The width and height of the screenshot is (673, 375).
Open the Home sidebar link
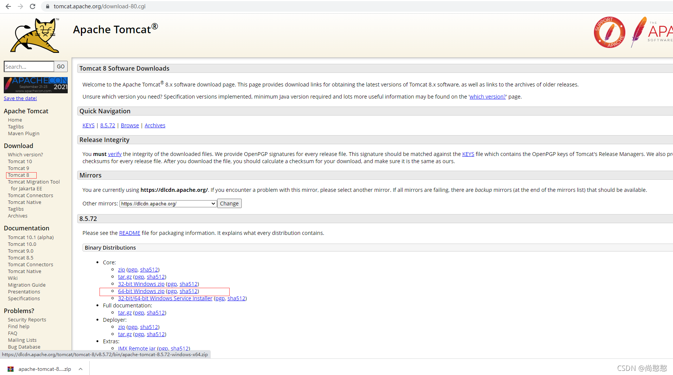pos(15,120)
